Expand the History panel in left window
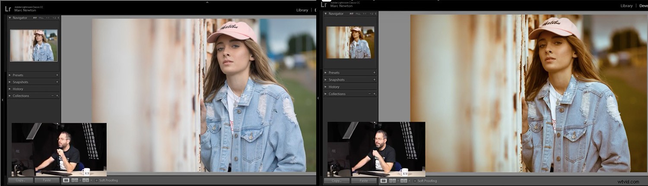648x186 pixels. [10, 89]
